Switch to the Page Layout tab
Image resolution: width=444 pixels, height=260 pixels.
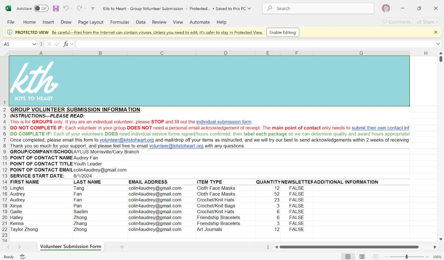pyautogui.click(x=91, y=22)
